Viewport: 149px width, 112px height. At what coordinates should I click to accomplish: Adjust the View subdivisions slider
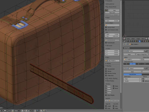132,79
